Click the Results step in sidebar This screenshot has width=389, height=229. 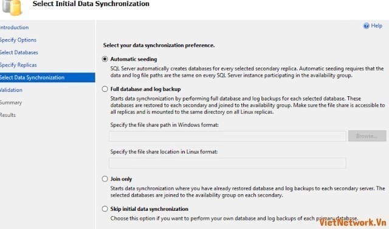point(8,115)
